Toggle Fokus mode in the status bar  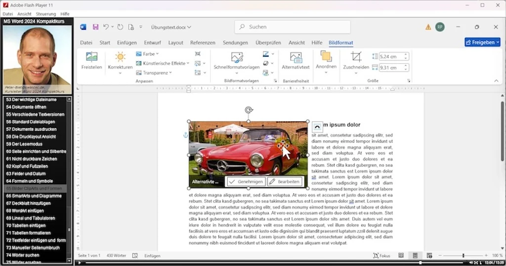[x=381, y=256]
